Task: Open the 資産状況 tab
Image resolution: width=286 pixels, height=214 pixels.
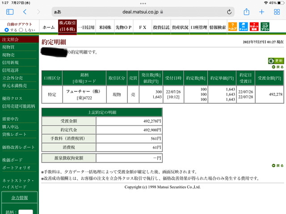Action: (x=180, y=27)
